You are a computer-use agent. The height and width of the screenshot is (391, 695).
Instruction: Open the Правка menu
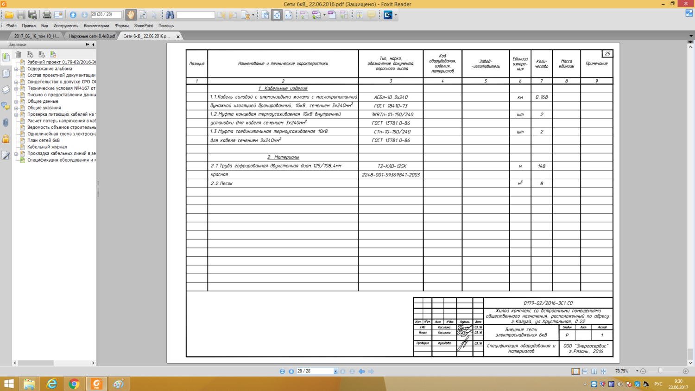[29, 26]
